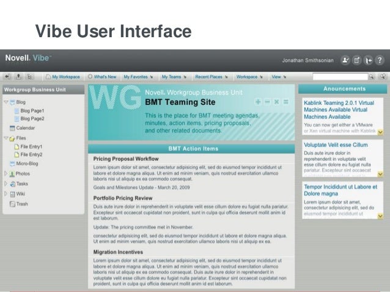Click the BMT Teaming Site title
This screenshot has height=292, width=390.
[180, 102]
